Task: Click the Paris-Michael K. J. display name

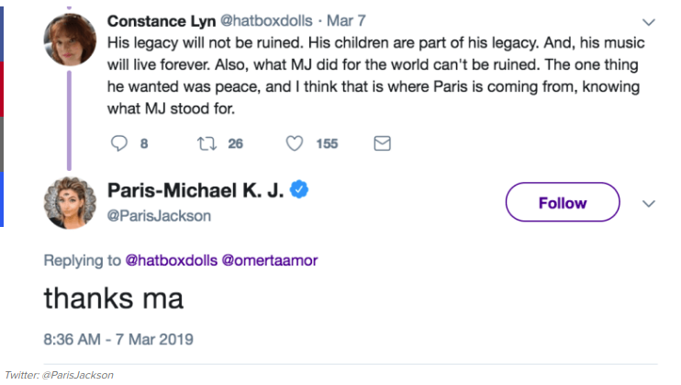Action: pyautogui.click(x=195, y=190)
